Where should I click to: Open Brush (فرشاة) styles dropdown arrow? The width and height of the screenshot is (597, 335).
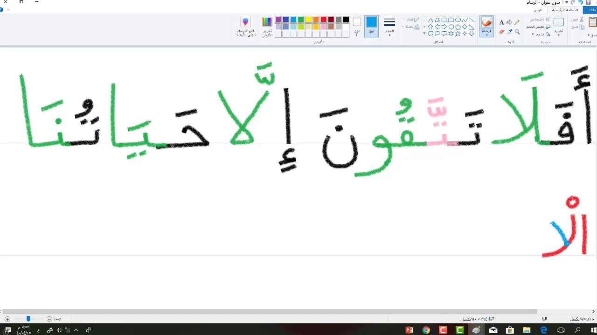click(x=487, y=35)
